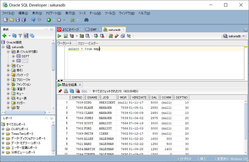249x162 pixels.
Task: Open the Back arrow history dropdown
Action: pyautogui.click(x=54, y=20)
